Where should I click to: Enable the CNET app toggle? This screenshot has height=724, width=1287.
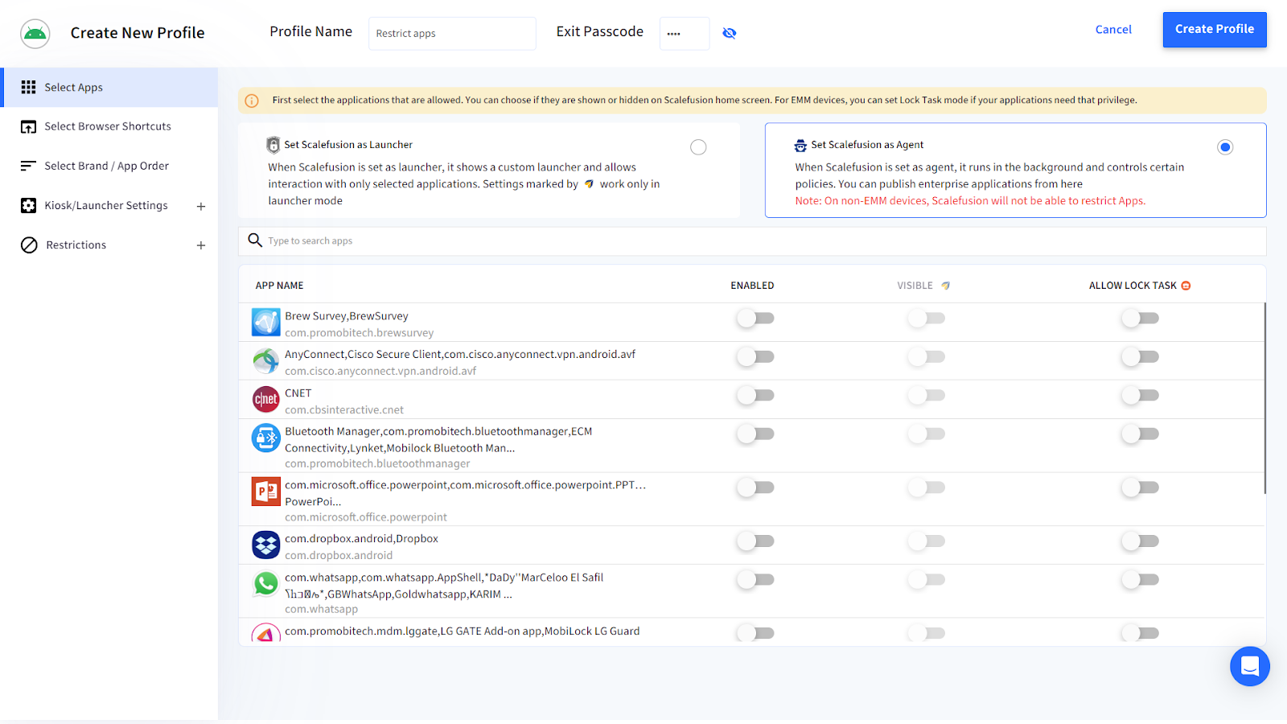(754, 395)
